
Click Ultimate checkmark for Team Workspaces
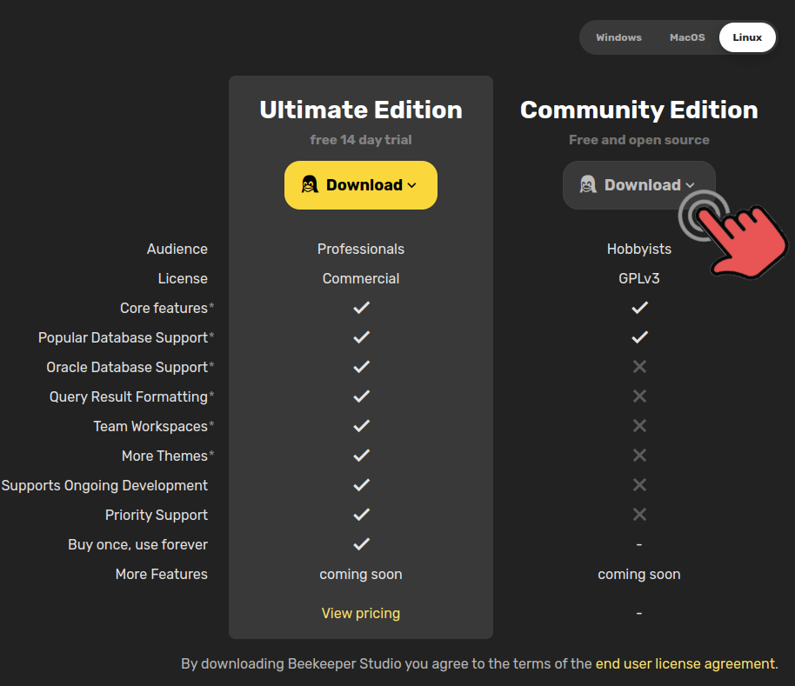[361, 425]
